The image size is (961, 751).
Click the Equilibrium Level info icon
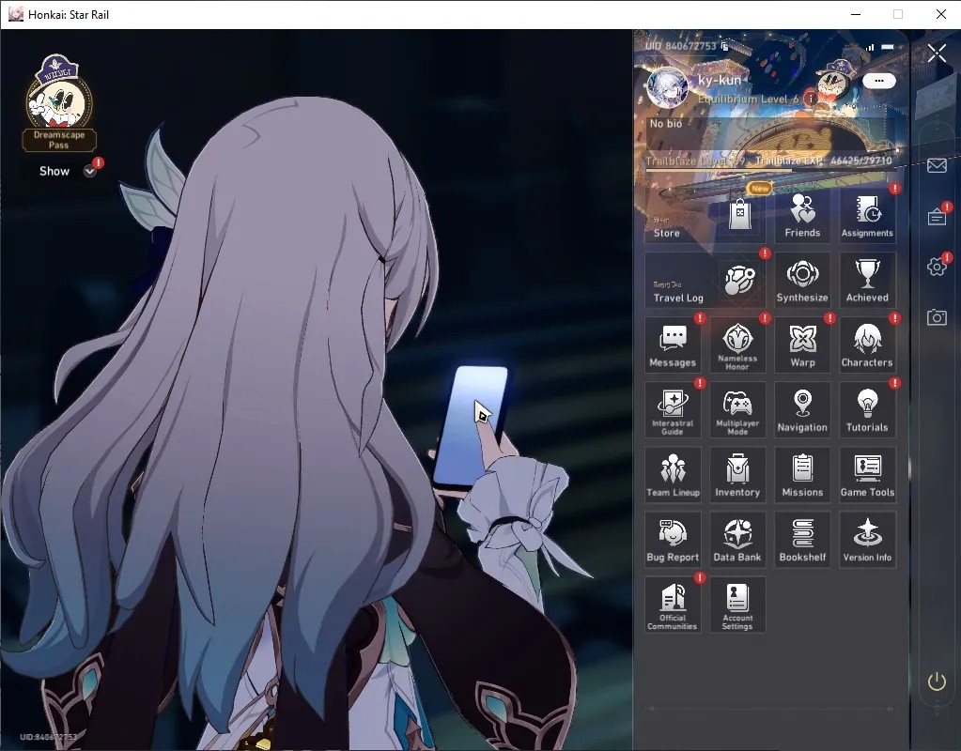pyautogui.click(x=811, y=98)
